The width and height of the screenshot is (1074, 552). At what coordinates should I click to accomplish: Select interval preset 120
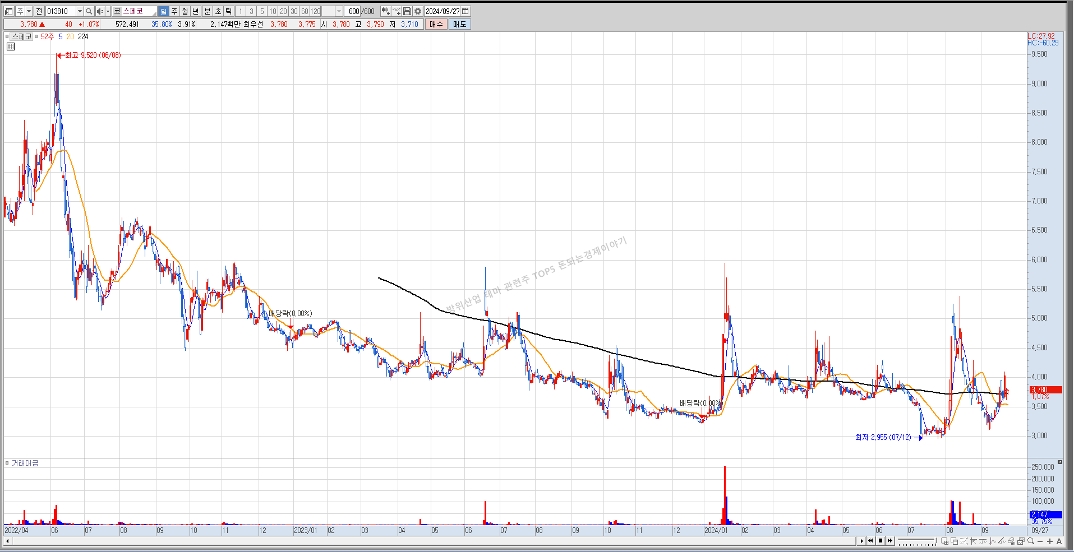(x=316, y=11)
